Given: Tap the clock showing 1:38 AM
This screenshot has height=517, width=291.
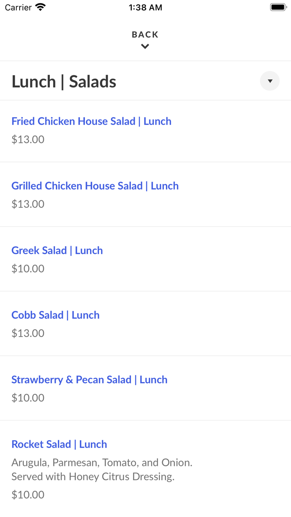Looking at the screenshot, I should (x=145, y=7).
